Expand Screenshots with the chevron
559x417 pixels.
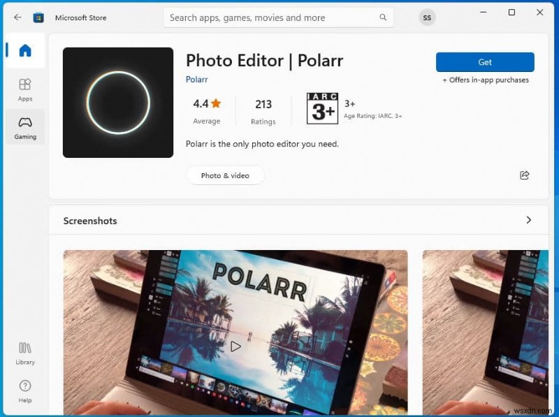pyautogui.click(x=529, y=220)
